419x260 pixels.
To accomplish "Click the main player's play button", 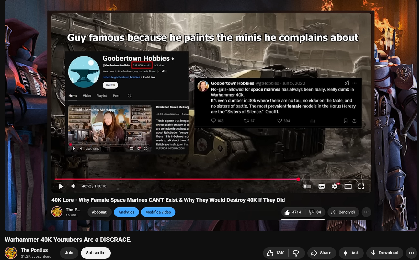I will [61, 186].
